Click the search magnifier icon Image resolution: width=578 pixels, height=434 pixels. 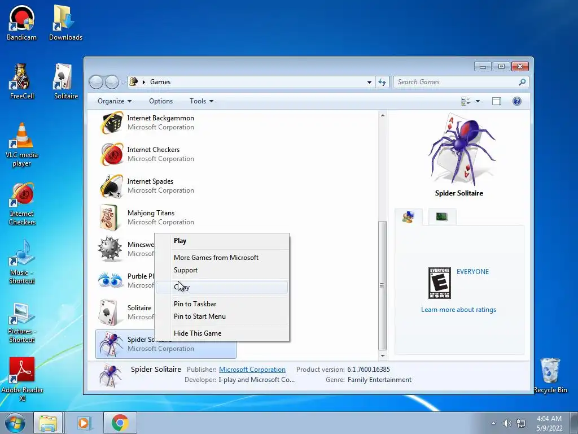[x=522, y=82]
